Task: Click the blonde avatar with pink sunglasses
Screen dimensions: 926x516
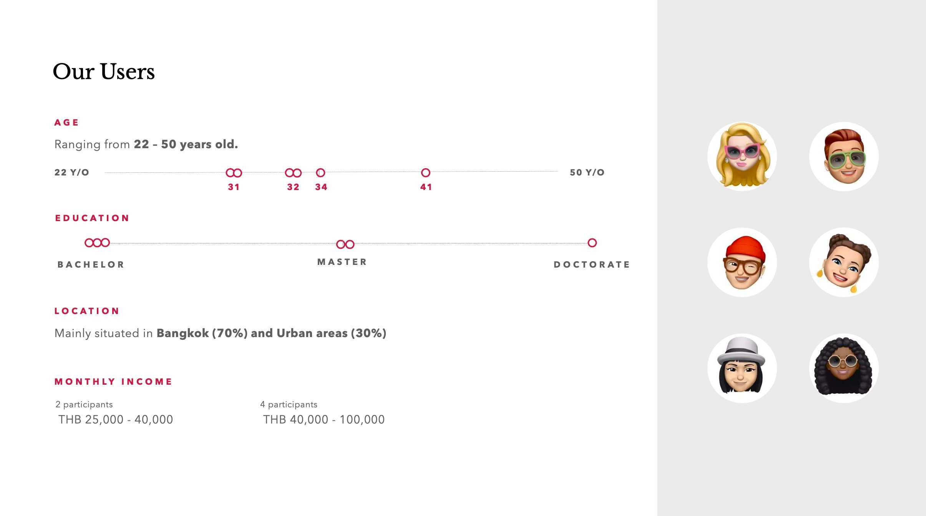Action: [742, 156]
